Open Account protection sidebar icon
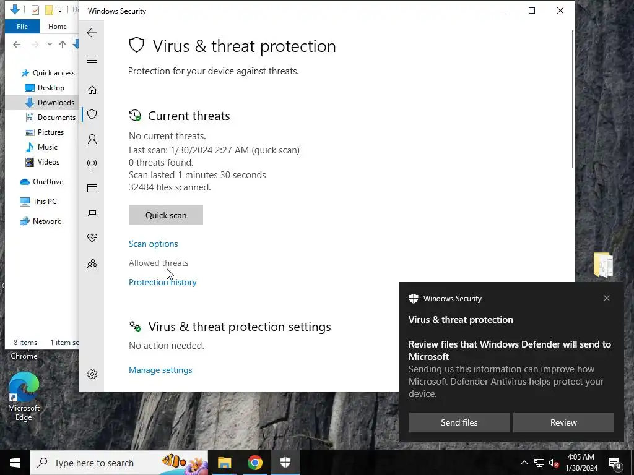 pos(92,139)
